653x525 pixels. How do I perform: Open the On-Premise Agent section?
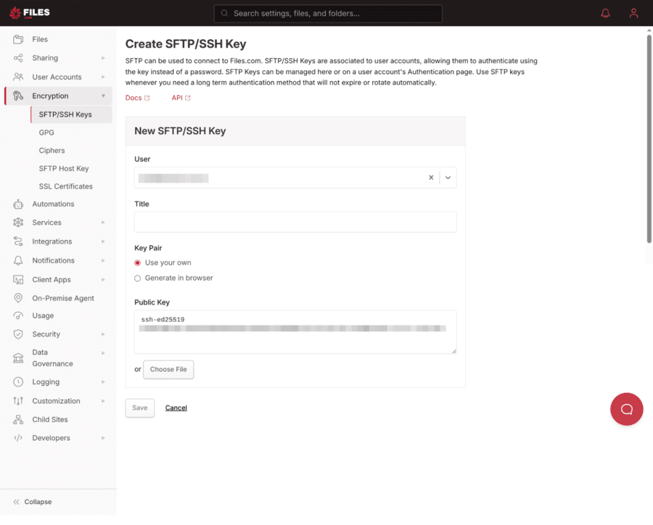click(62, 298)
